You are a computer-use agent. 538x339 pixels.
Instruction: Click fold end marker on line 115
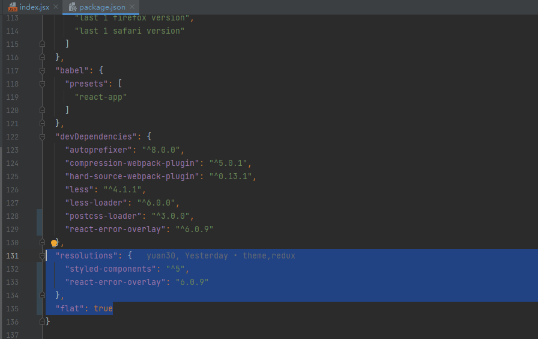42,44
